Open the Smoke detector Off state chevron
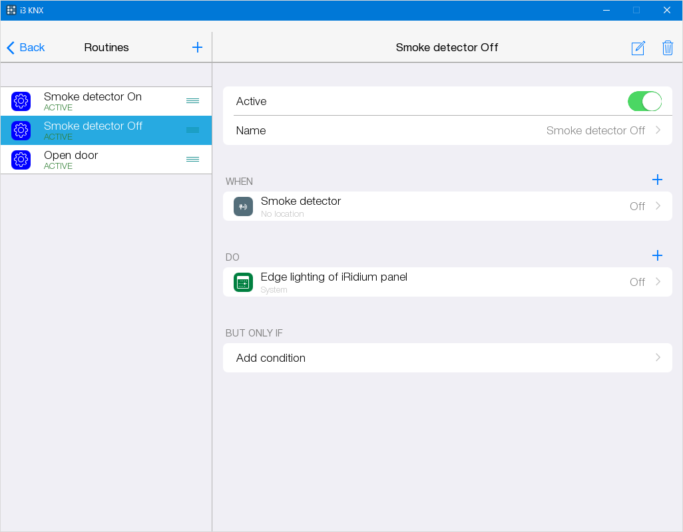Image resolution: width=683 pixels, height=532 pixels. coord(658,206)
